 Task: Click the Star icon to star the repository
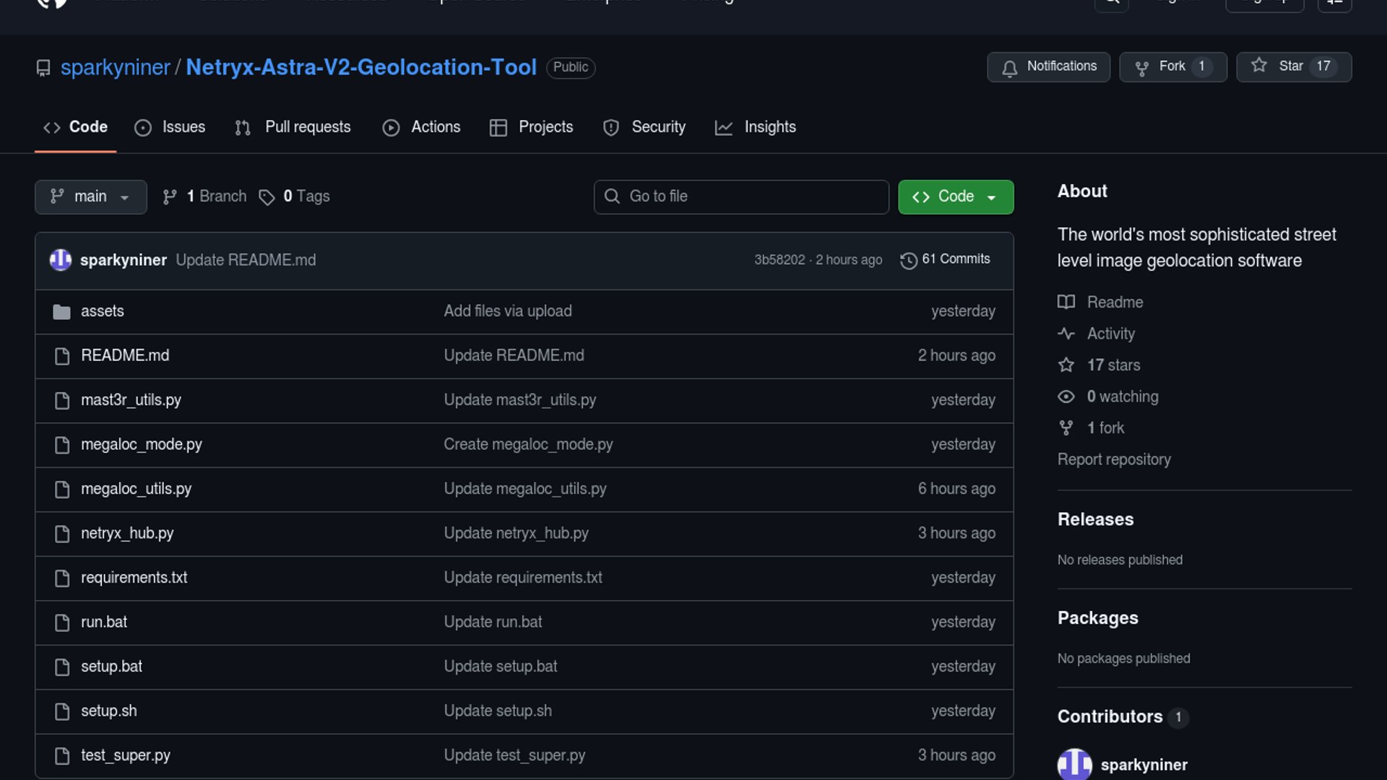1259,66
